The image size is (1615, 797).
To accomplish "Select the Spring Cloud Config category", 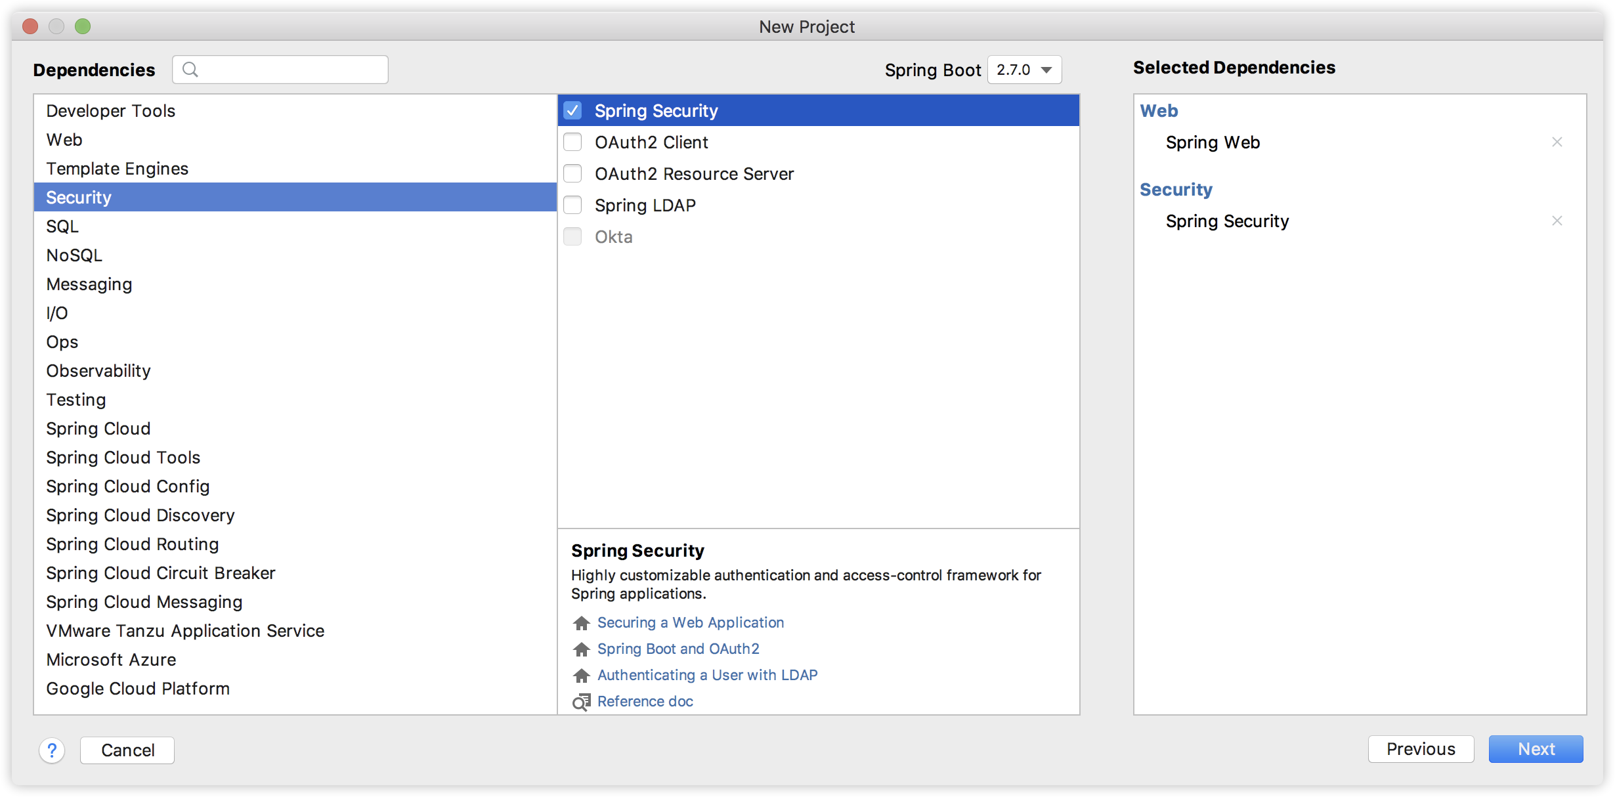I will [x=128, y=486].
